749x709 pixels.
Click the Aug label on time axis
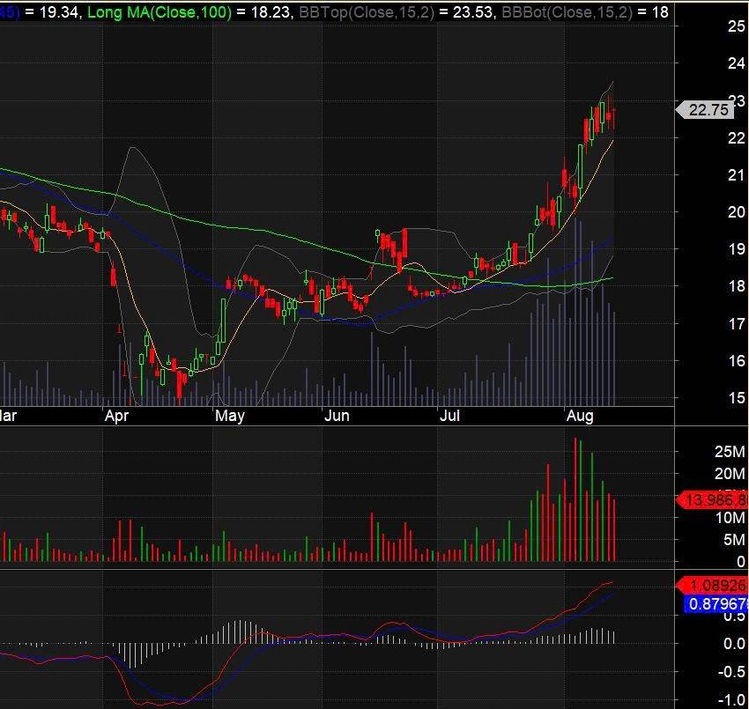point(580,416)
